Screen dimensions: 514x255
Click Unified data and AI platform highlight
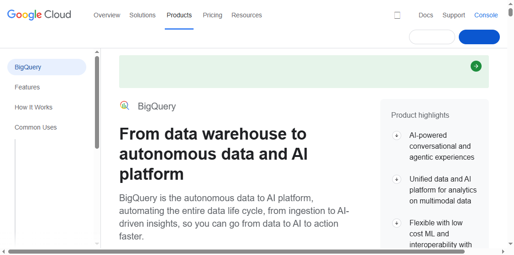443,190
